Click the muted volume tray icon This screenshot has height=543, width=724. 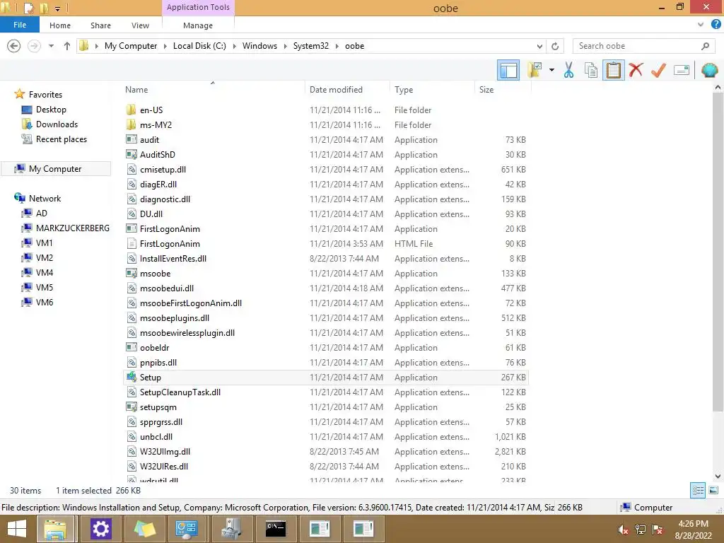pos(624,530)
